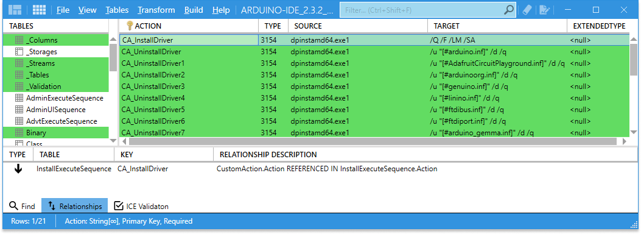Open the View menu
This screenshot has width=641, height=234.
[x=88, y=10]
